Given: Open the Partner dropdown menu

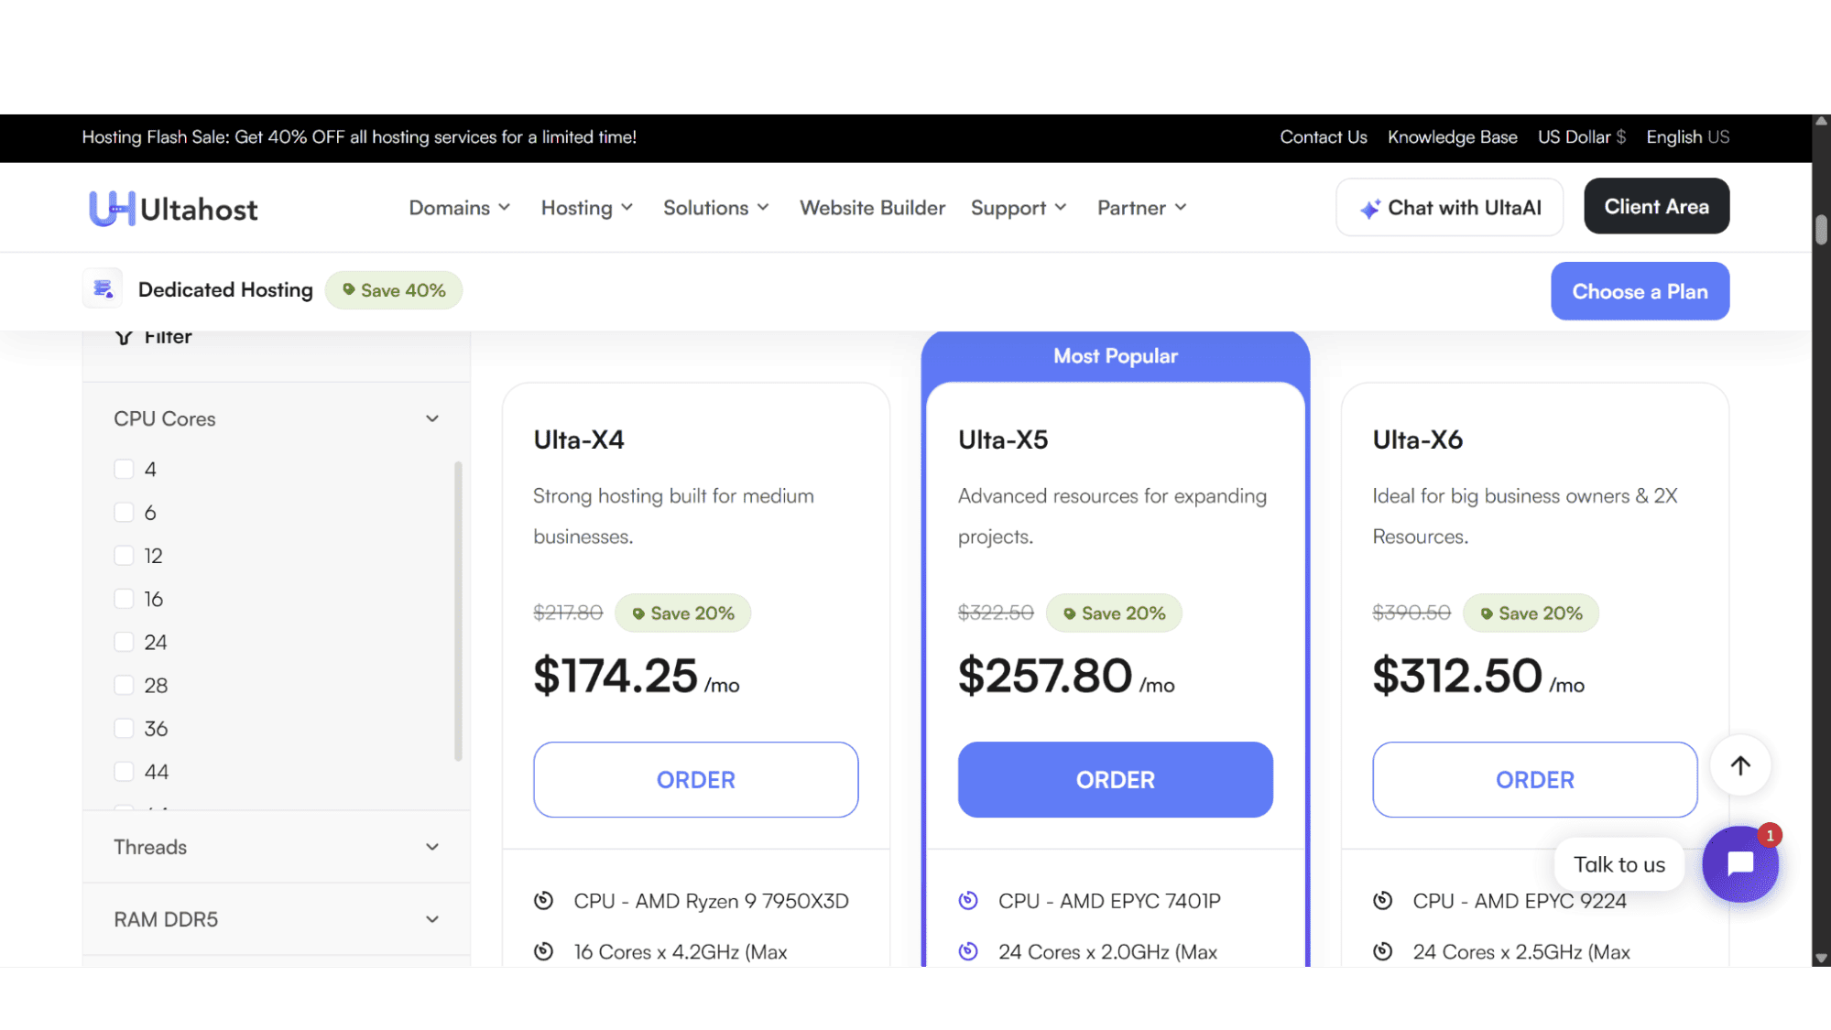Looking at the screenshot, I should (x=1142, y=208).
